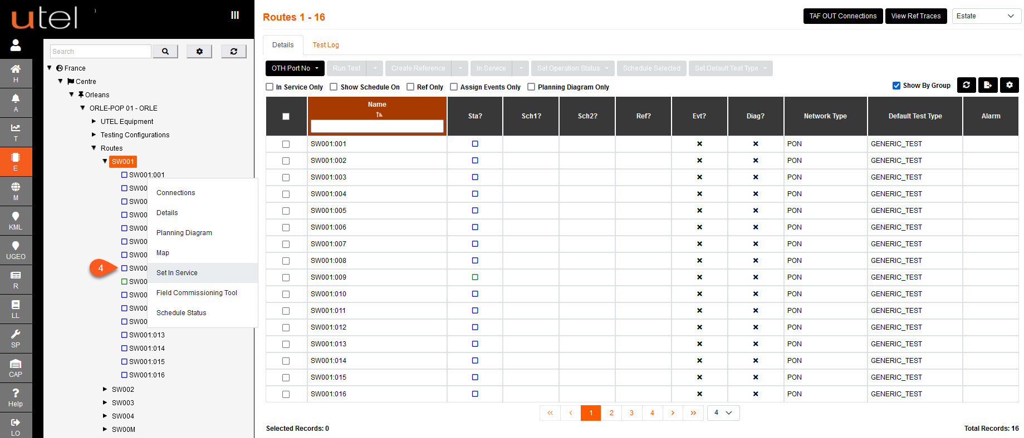This screenshot has width=1024, height=438.
Task: Expand the SW004 tree node
Action: coord(105,416)
